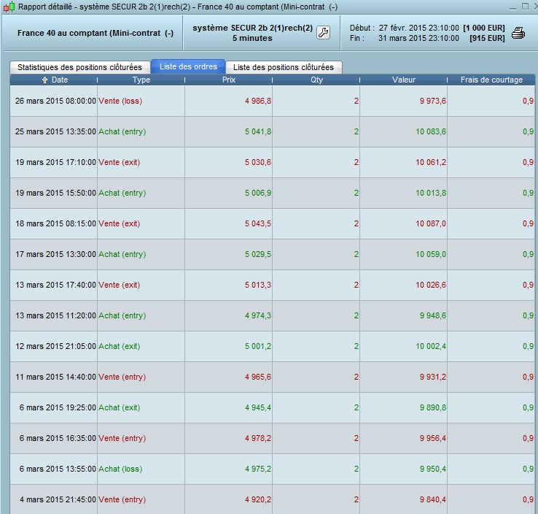Select row dated 25 mars 2015 13:35:00
This screenshot has width=538, height=514.
pos(273,131)
